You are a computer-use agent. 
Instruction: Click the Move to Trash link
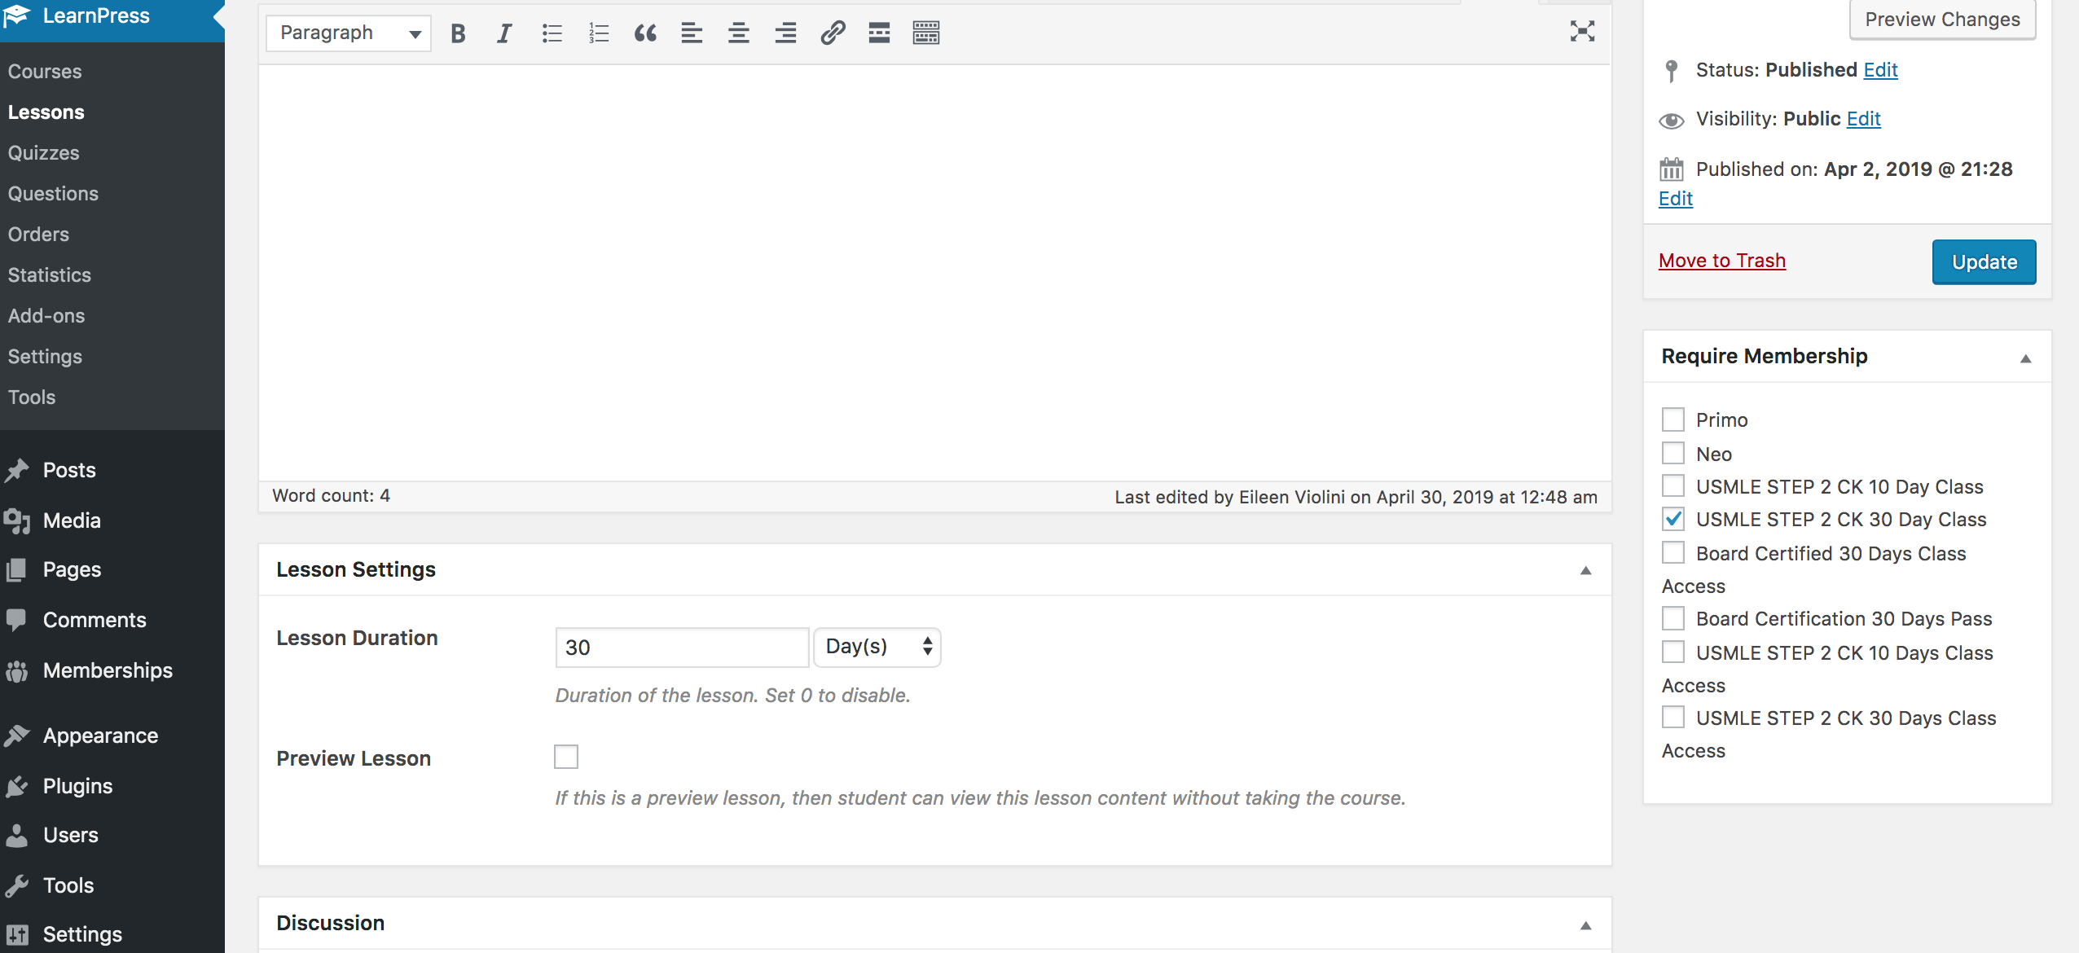click(x=1722, y=261)
